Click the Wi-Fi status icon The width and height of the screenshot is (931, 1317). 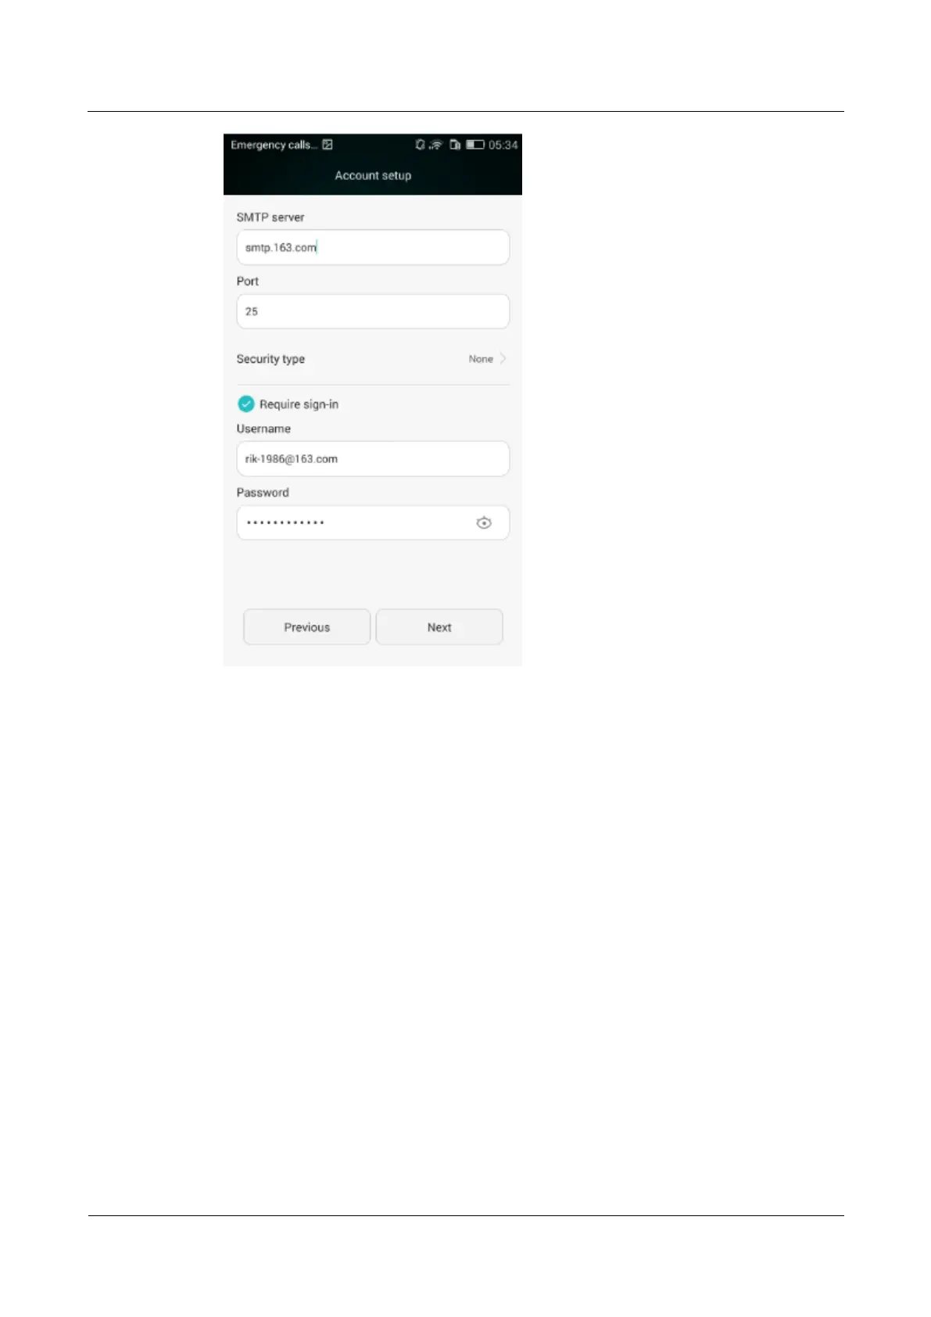point(436,145)
